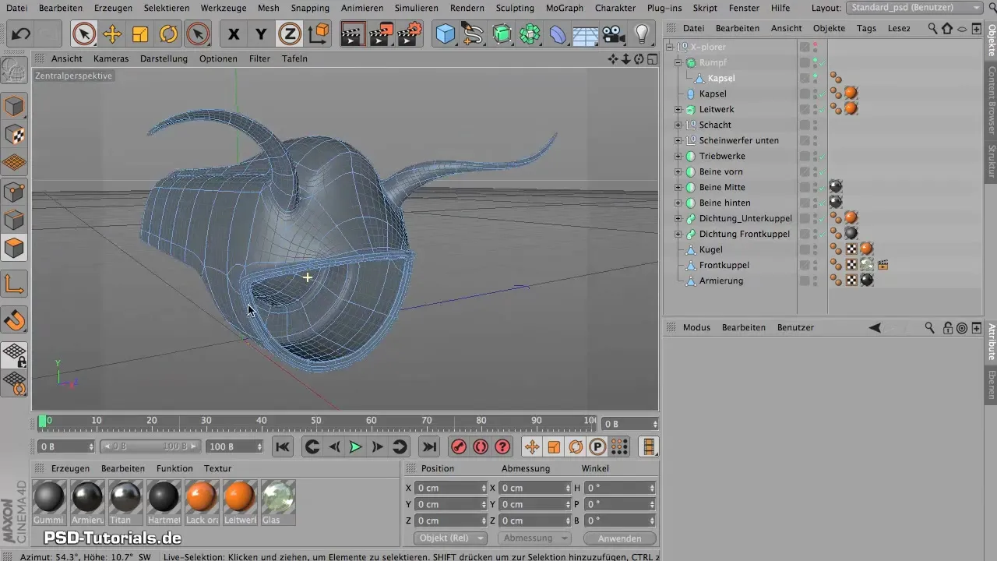Viewport: 997px width, 561px height.
Task: Click the green current-frame marker on timeline
Action: [x=42, y=422]
